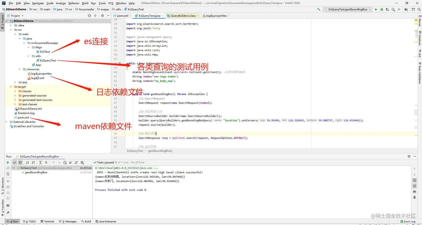The image size is (422, 225).
Task: Toggle Show Passed tests filter
Action: (x=15, y=162)
